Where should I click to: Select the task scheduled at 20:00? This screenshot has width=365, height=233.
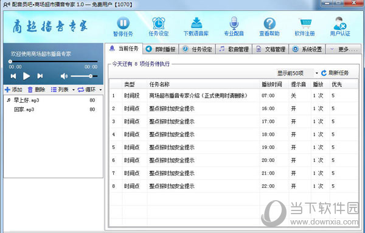pos(234,161)
